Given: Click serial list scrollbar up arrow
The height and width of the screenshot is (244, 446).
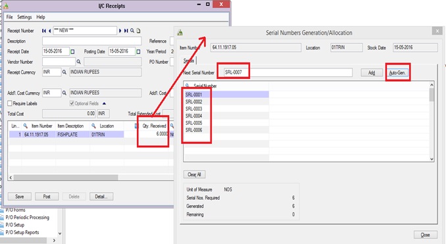Looking at the screenshot, I should click(x=432, y=85).
